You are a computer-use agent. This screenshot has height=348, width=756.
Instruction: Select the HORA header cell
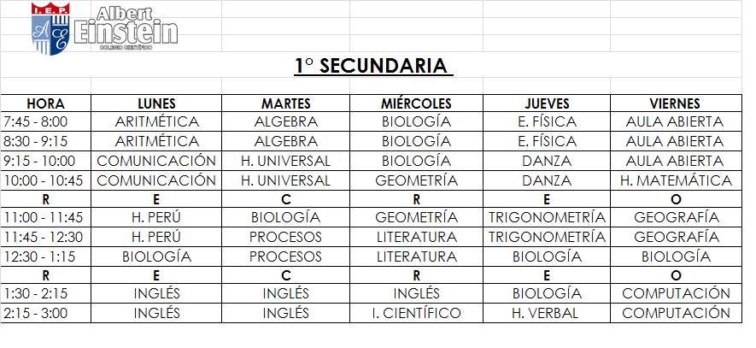point(45,103)
